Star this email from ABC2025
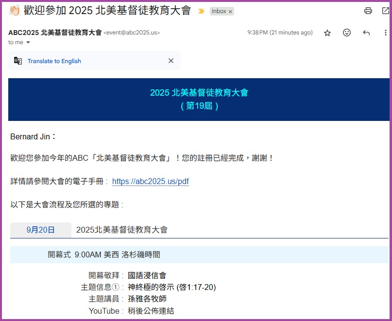Screen dimensions: 392x321 pyautogui.click(x=327, y=33)
